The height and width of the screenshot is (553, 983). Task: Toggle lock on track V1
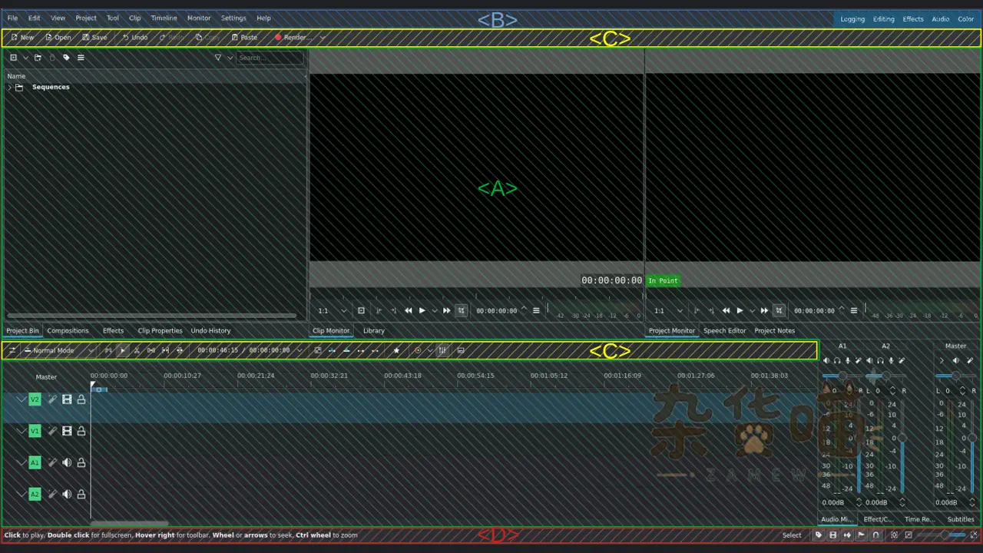(x=81, y=431)
